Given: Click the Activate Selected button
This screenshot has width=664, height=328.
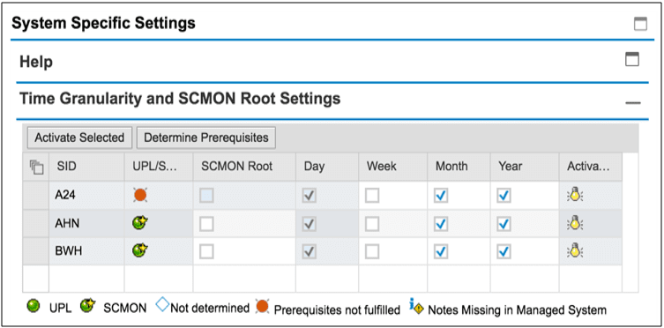Looking at the screenshot, I should tap(79, 138).
